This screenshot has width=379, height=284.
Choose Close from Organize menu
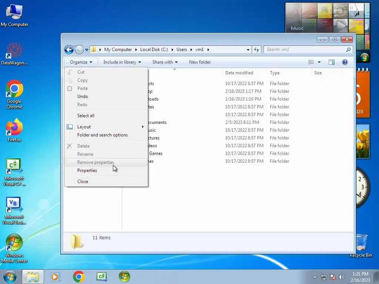click(x=106, y=181)
